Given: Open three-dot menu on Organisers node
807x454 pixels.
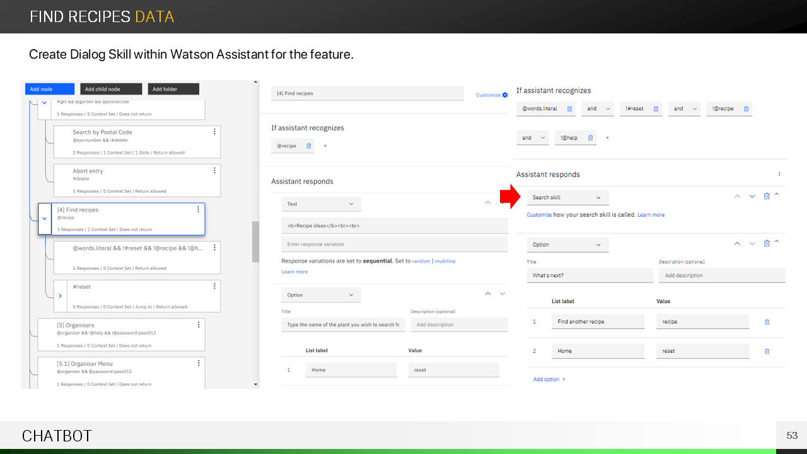Looking at the screenshot, I should 199,325.
